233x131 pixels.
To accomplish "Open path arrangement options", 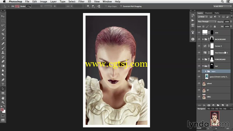I will 99,6.
